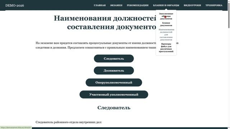Select Заполненные образцы документов in dropdown
The width and height of the screenshot is (230, 129).
pos(166,16)
